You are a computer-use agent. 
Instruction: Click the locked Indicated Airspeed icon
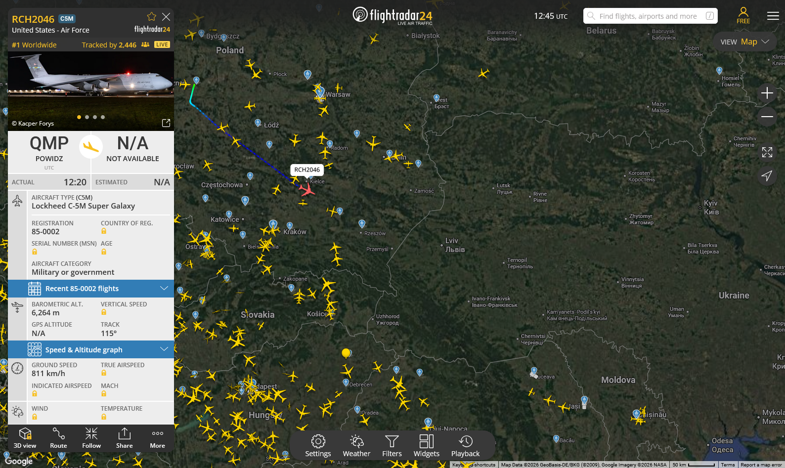35,394
